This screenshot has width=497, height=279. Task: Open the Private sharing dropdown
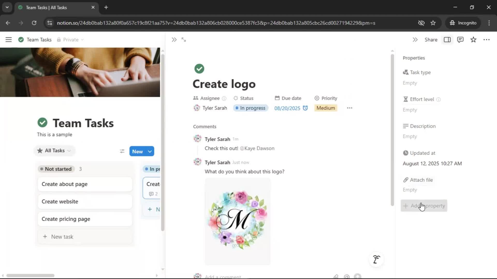[x=70, y=40]
